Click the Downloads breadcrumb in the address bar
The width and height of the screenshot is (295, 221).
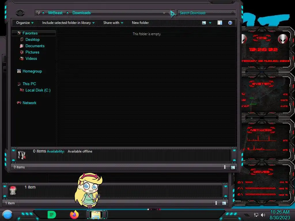(x=82, y=13)
